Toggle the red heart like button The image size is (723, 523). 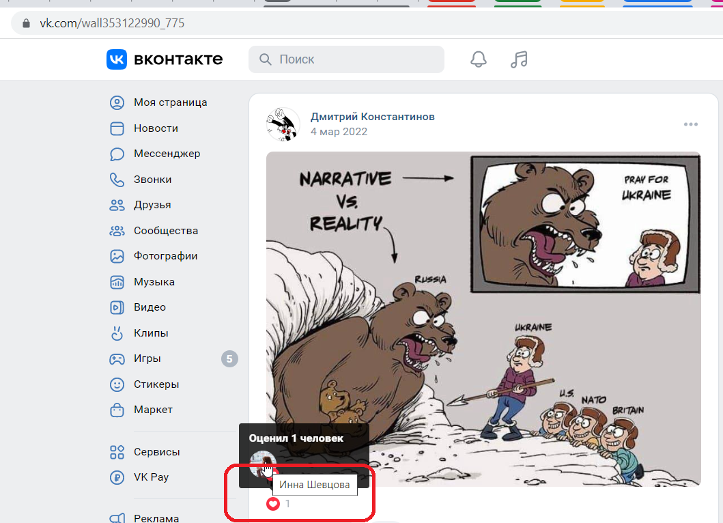(x=273, y=504)
